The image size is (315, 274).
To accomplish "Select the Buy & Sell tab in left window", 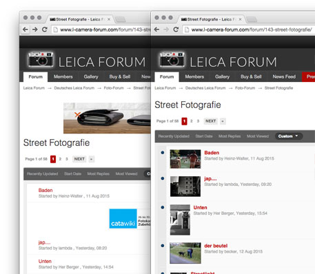I will click(x=120, y=77).
